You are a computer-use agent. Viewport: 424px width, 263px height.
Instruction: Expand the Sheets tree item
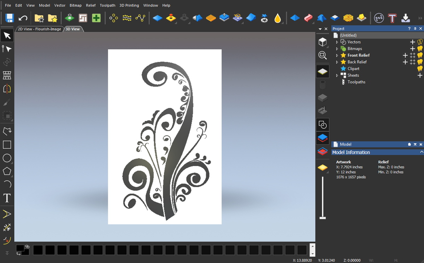[x=338, y=75]
